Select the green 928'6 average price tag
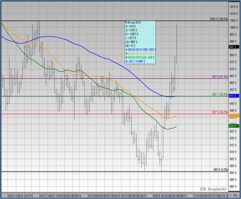The width and height of the screenshot is (241, 199). tap(234, 126)
